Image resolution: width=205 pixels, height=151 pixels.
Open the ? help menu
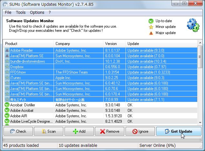pos(50,12)
